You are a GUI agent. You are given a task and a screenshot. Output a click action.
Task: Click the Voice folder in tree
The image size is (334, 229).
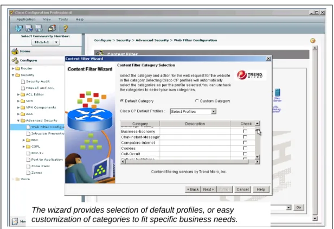coord(23,179)
